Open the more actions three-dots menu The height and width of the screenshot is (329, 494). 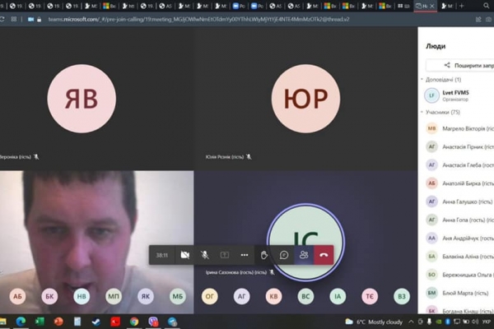pos(245,255)
